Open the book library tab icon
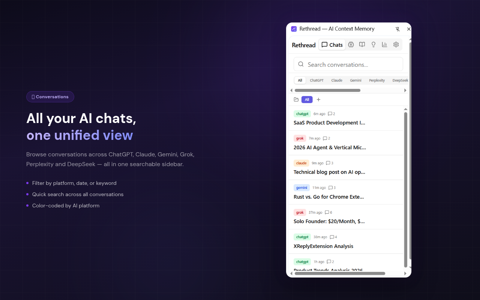This screenshot has width=480, height=300. coord(362,45)
